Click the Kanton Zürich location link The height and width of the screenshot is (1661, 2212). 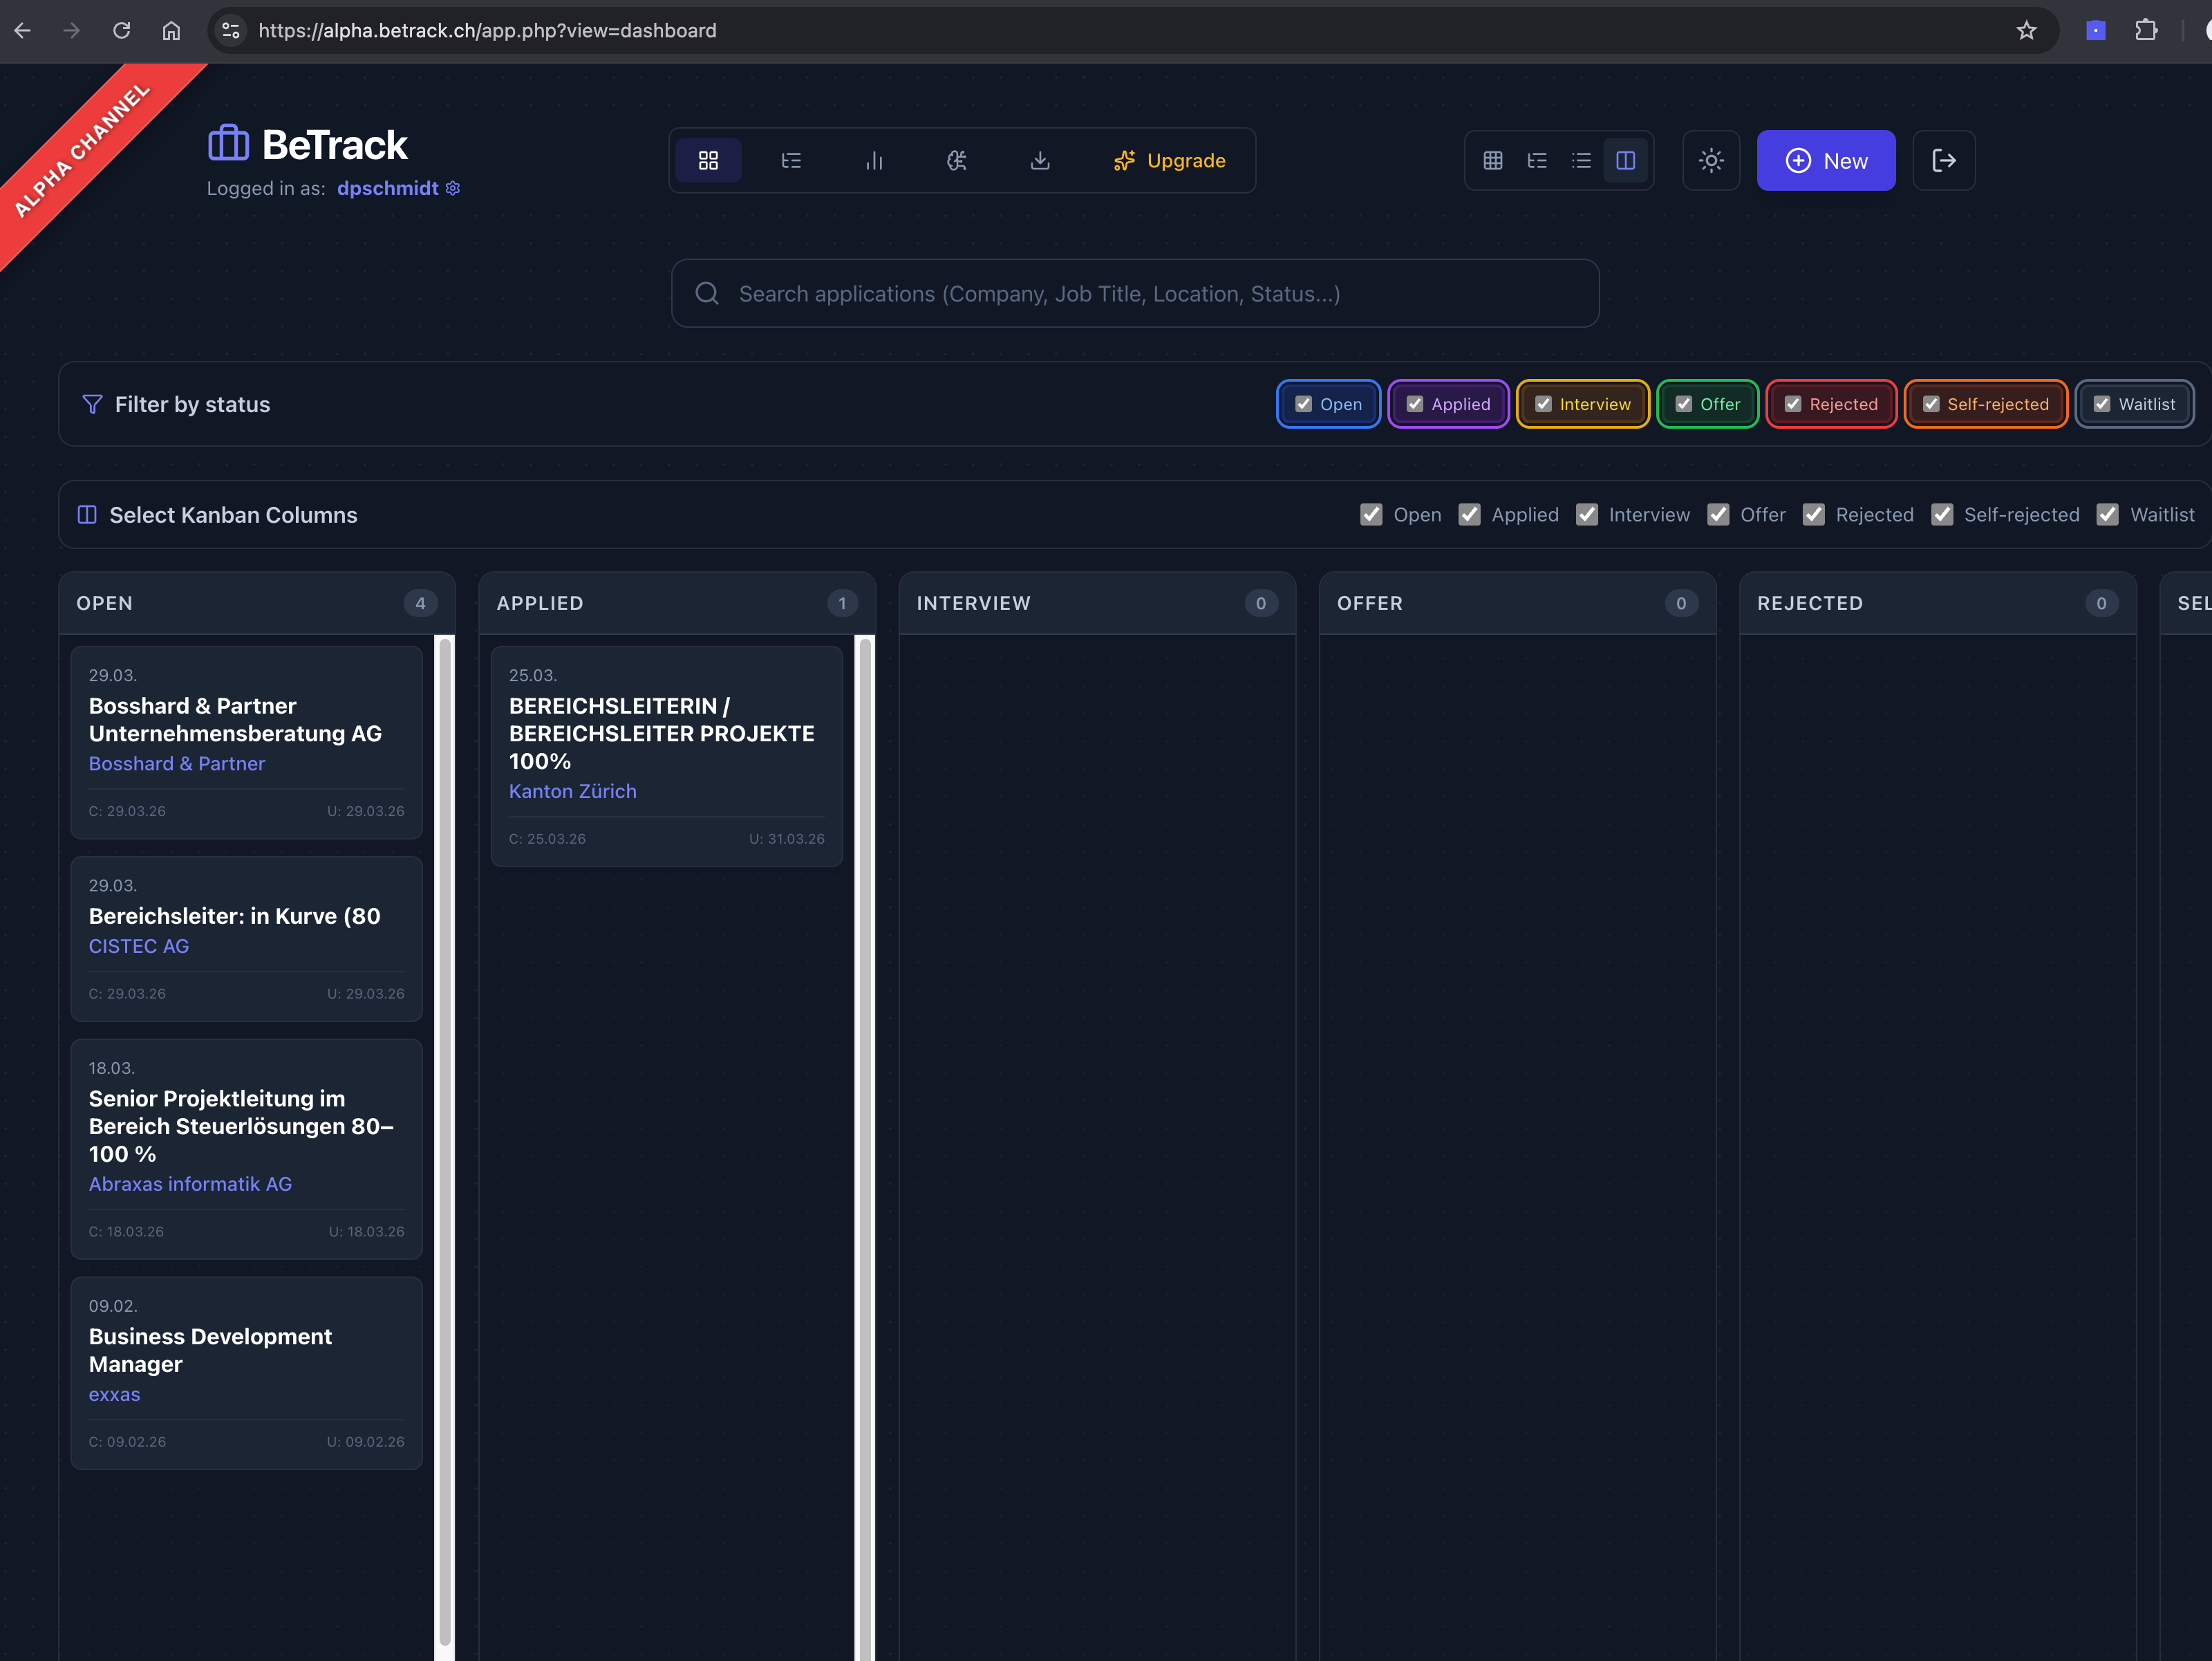572,790
